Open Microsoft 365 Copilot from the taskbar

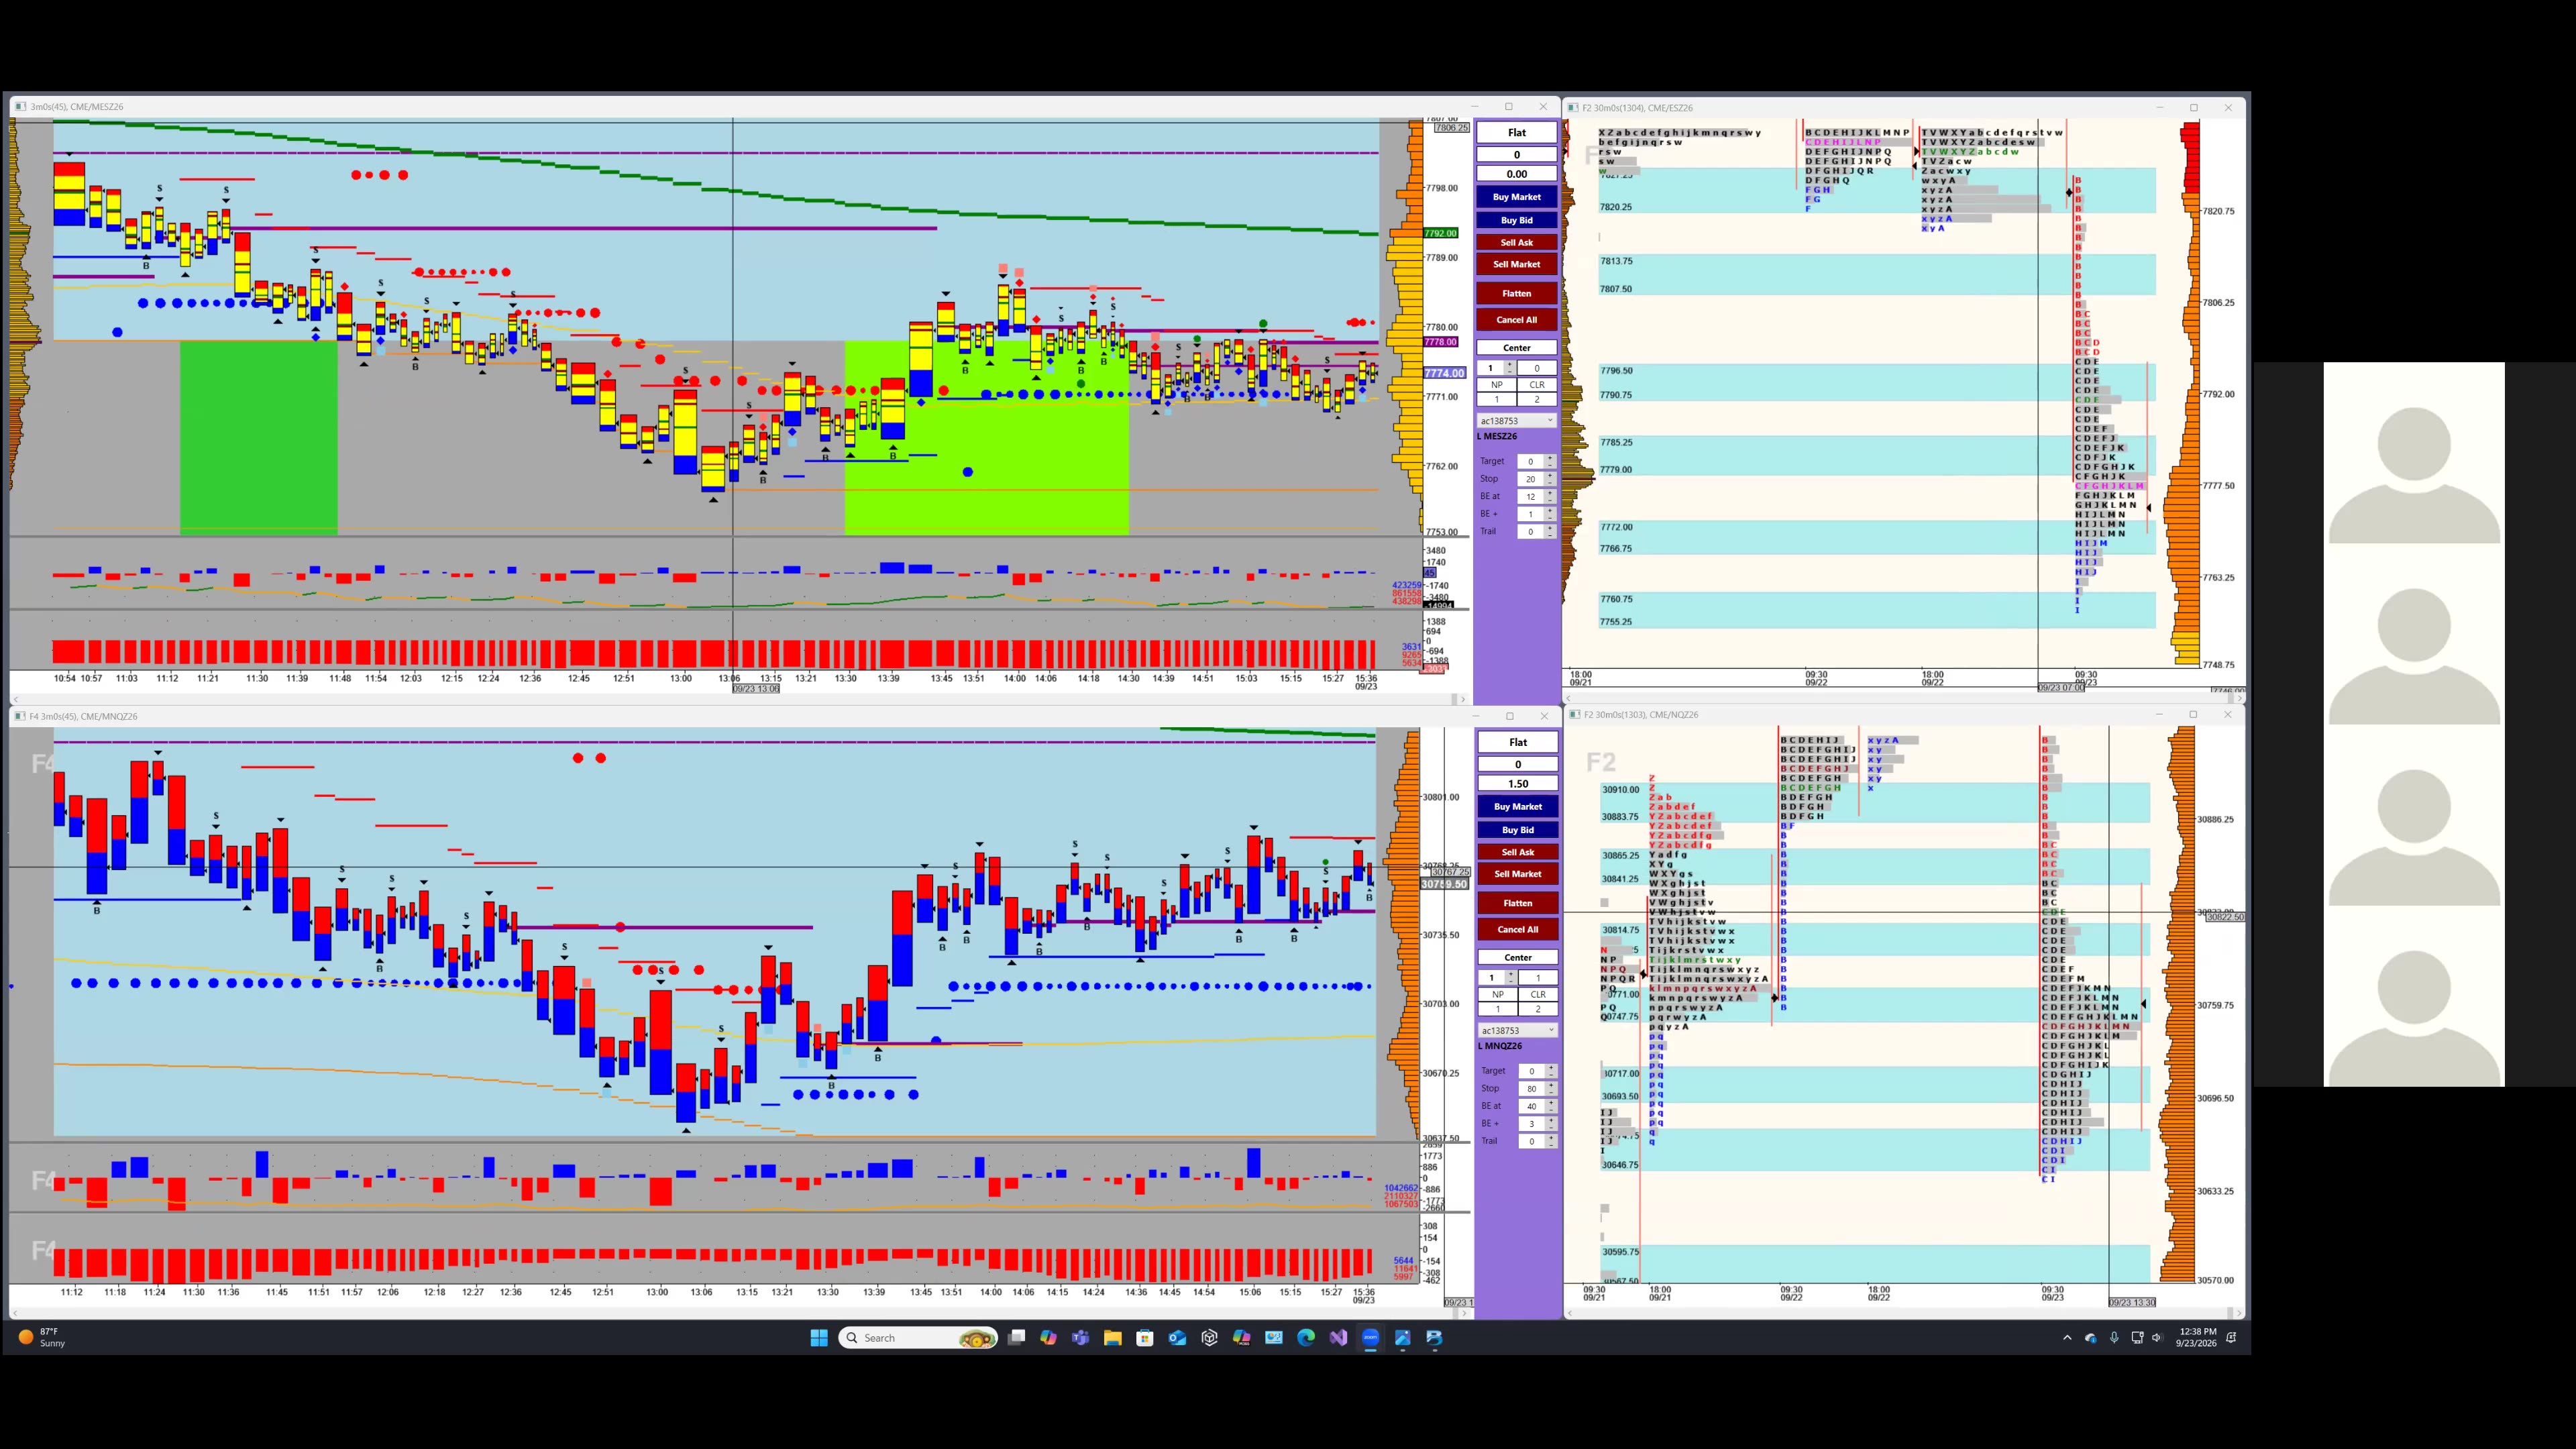pos(1242,1338)
